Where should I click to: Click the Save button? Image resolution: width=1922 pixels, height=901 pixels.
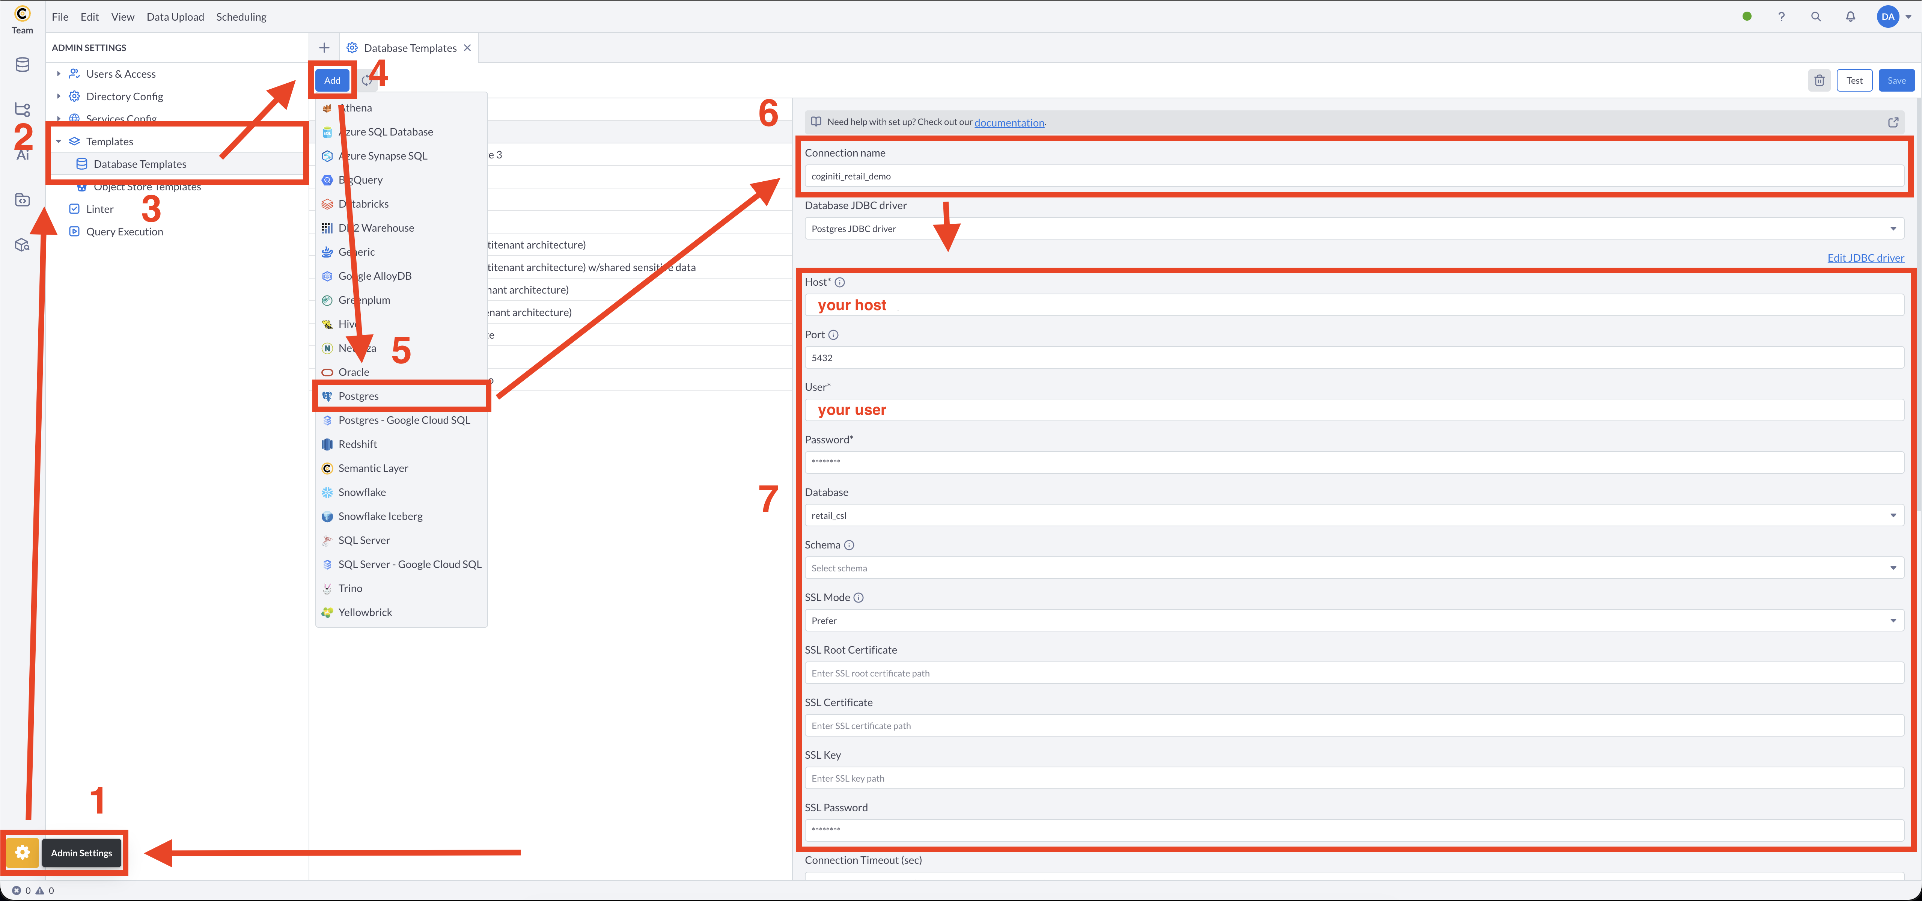coord(1896,81)
